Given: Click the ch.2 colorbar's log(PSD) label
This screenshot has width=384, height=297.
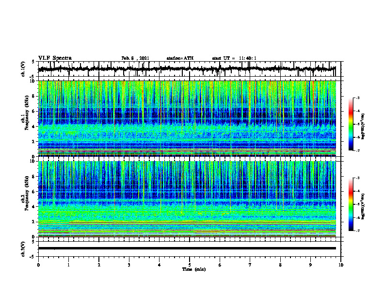Looking at the screenshot, I should tap(363, 206).
